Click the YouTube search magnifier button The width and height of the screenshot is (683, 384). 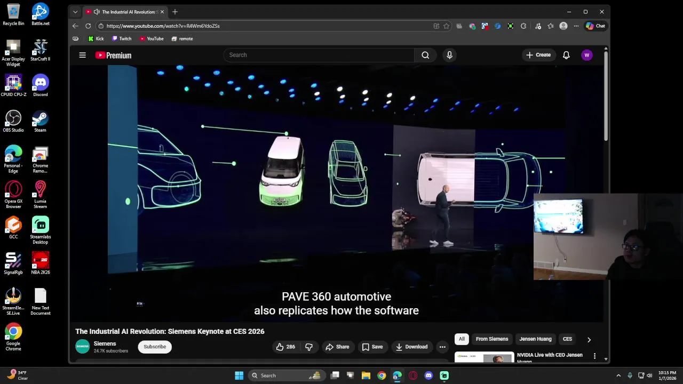[x=425, y=55]
